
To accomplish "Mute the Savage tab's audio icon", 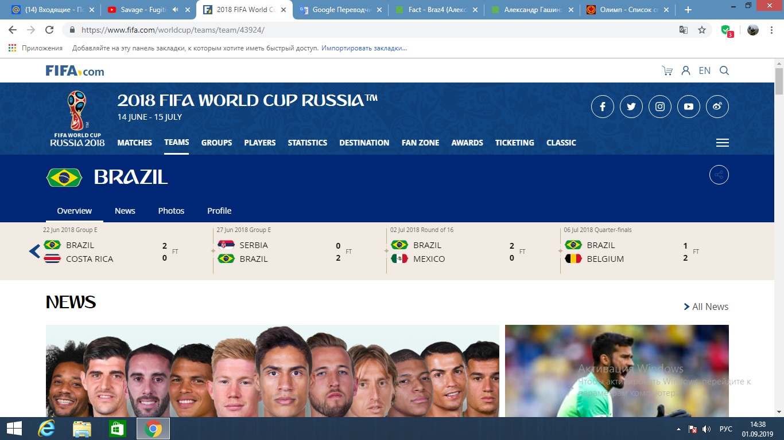I will (175, 10).
